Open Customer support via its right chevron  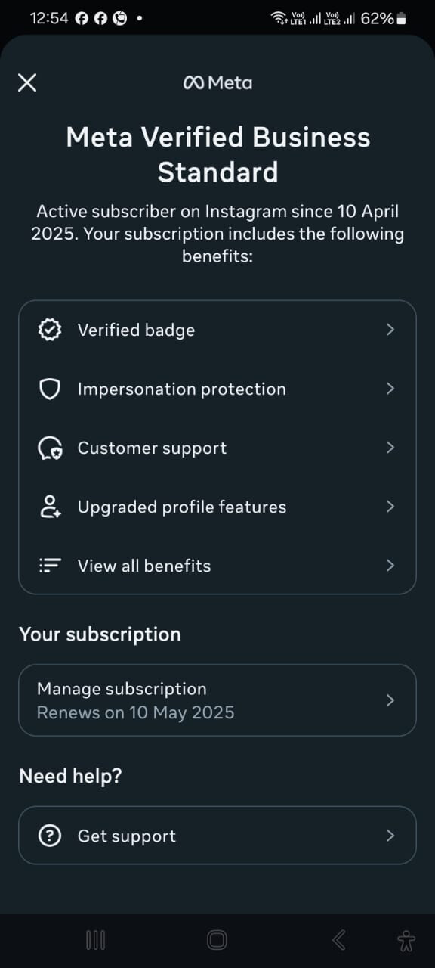click(390, 448)
